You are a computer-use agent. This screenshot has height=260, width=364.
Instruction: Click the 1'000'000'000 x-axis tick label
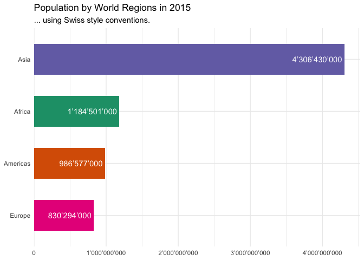pos(106,252)
